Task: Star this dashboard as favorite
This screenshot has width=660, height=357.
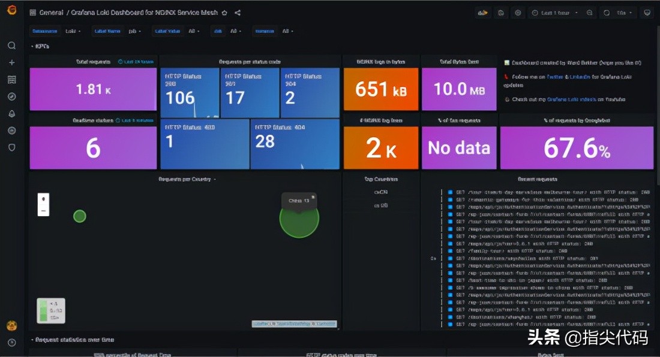Action: (x=224, y=13)
